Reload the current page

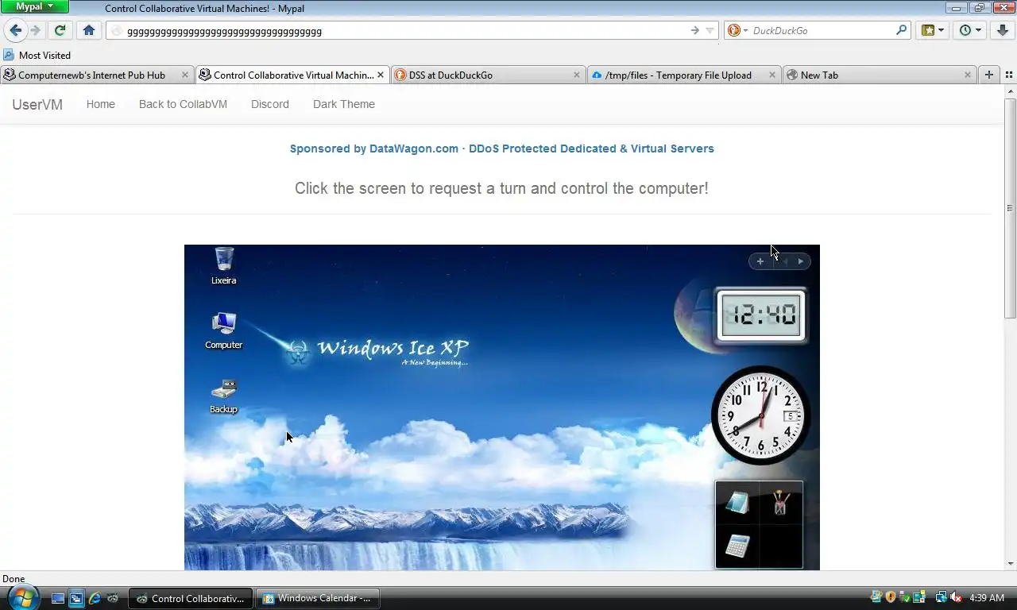point(60,30)
